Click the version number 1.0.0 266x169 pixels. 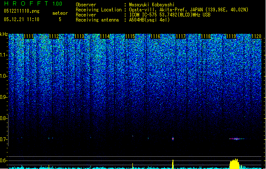[x=58, y=3]
